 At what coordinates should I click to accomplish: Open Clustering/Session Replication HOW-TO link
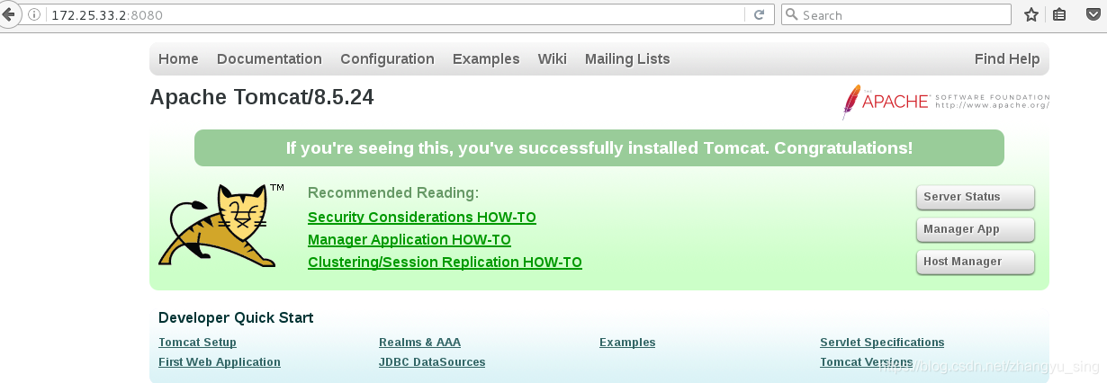point(445,263)
